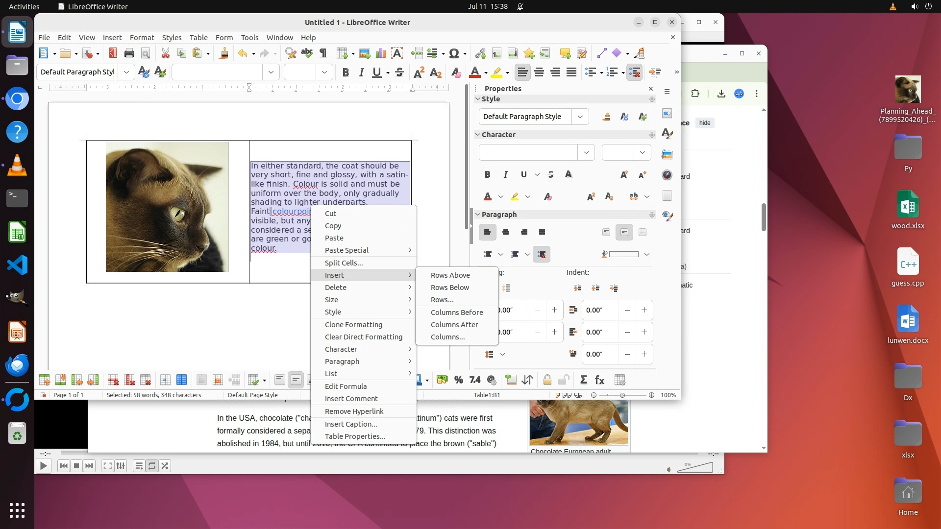Click the Clone Formatting paintbrush icon

[223, 53]
